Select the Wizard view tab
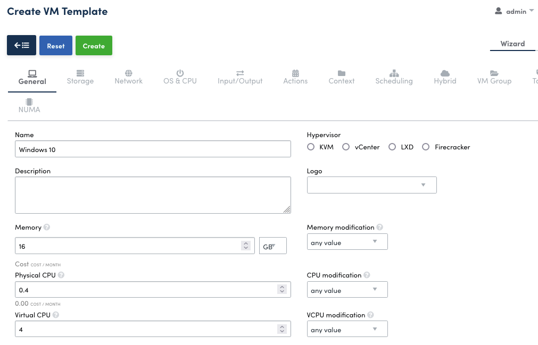The height and width of the screenshot is (345, 538). pyautogui.click(x=512, y=44)
